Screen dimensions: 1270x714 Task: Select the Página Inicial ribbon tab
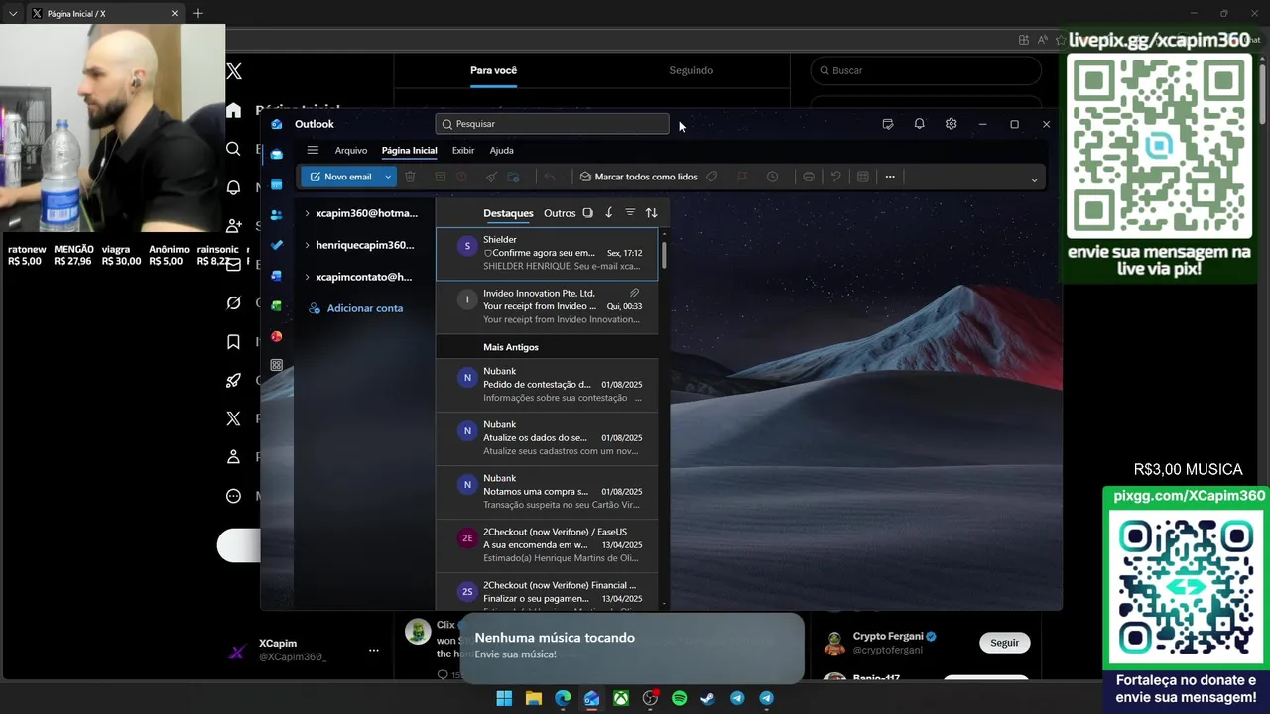pos(409,150)
